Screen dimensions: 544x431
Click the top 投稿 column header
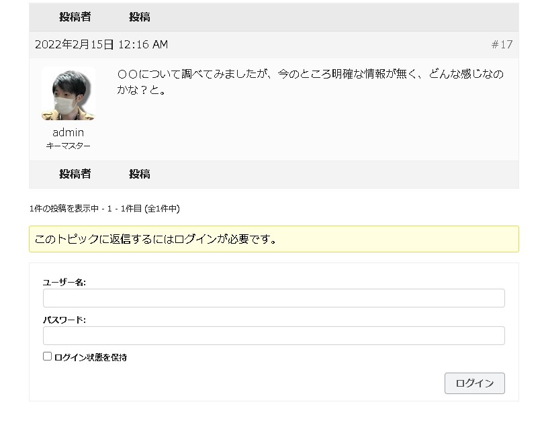[140, 17]
